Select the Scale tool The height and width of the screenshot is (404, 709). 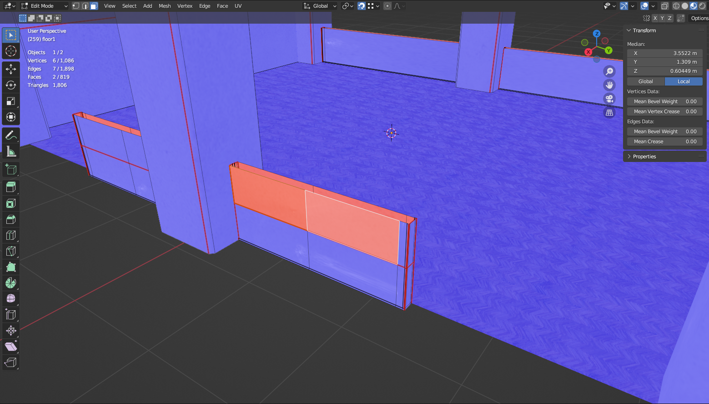click(11, 101)
